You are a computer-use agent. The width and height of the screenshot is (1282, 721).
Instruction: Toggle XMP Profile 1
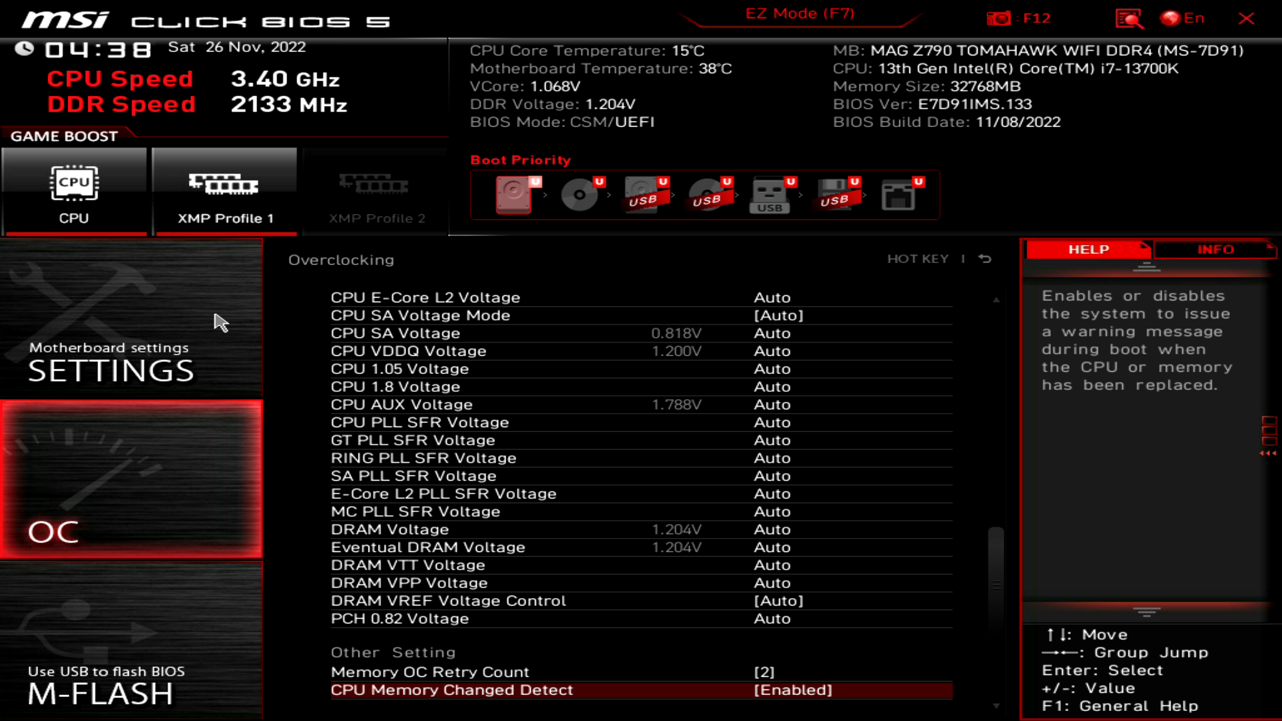225,192
